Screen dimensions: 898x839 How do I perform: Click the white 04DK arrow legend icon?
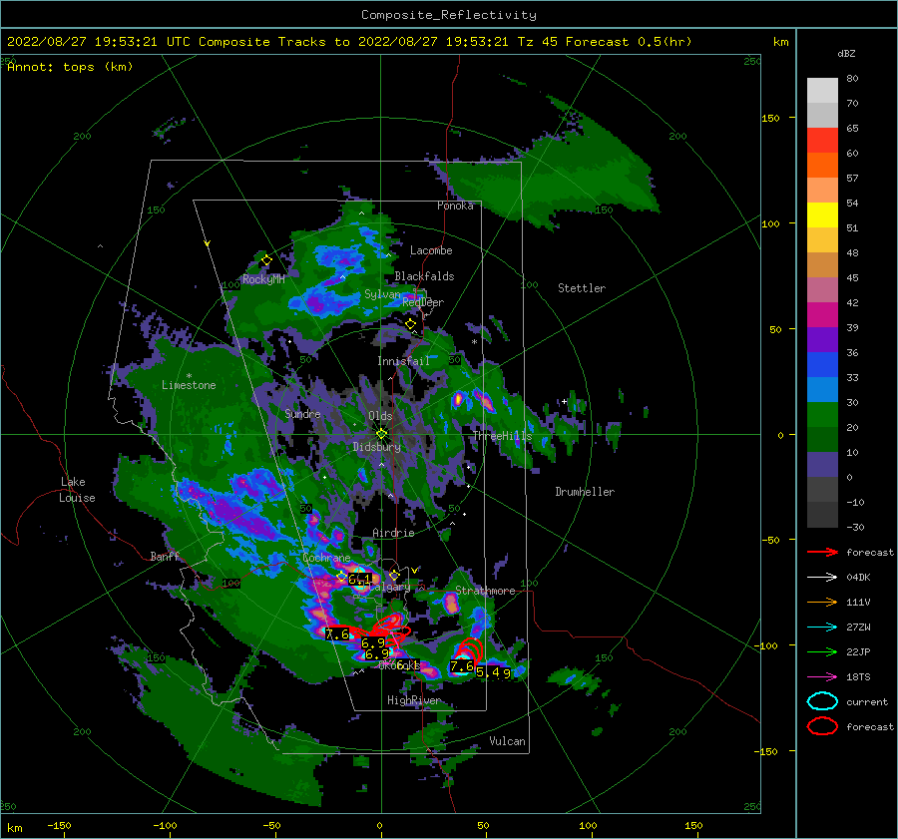pos(822,577)
